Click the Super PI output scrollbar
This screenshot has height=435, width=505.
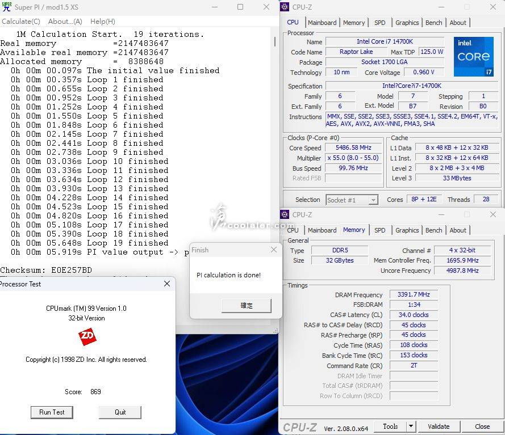[275, 41]
